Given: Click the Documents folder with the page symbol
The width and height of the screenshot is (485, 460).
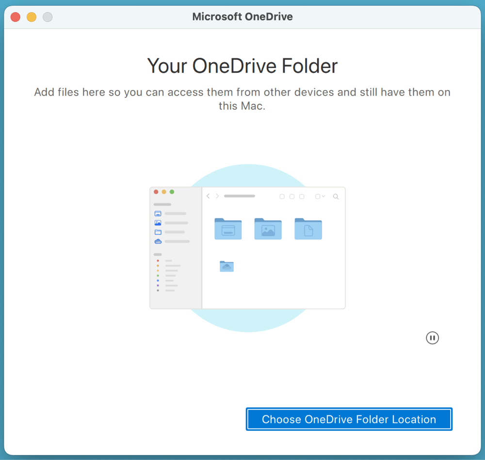Looking at the screenshot, I should point(308,229).
